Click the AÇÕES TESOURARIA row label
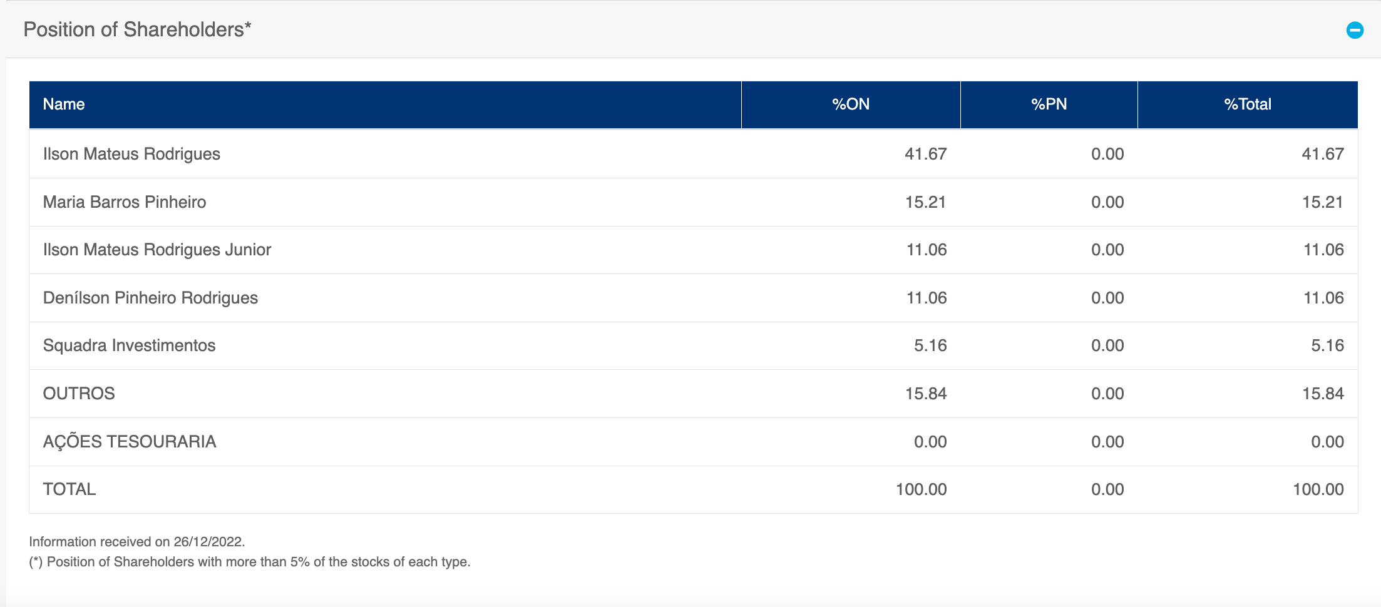The width and height of the screenshot is (1381, 607). (x=130, y=441)
